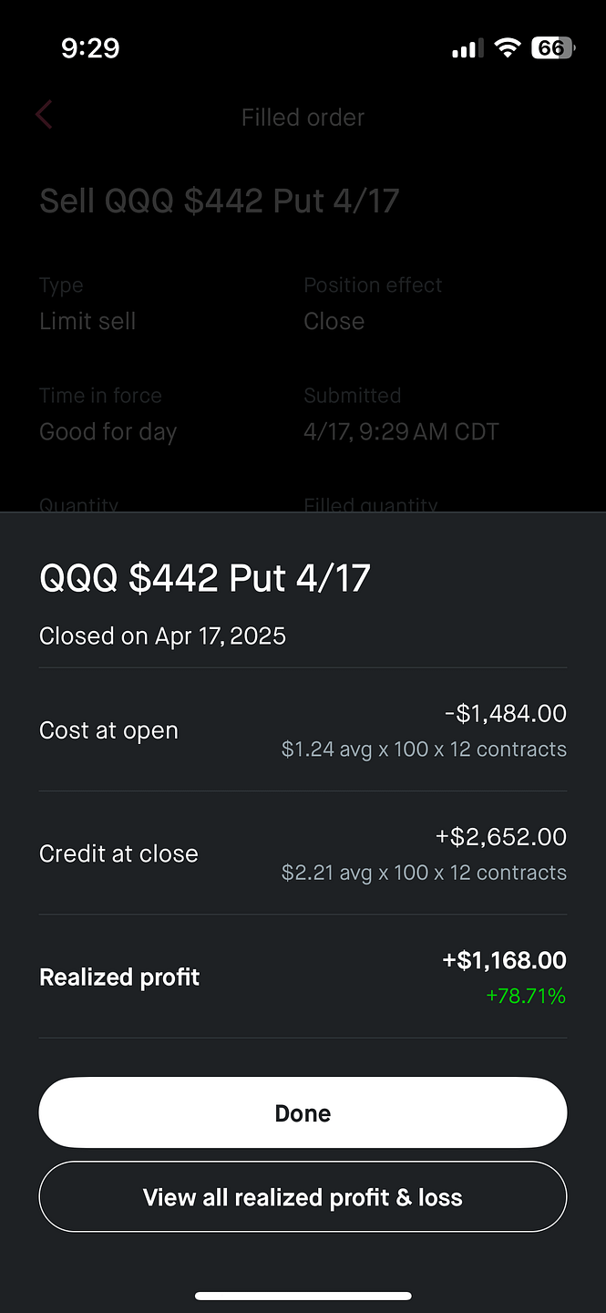Tap the 9:29 status bar clock
Viewport: 606px width, 1313px height.
pos(90,47)
